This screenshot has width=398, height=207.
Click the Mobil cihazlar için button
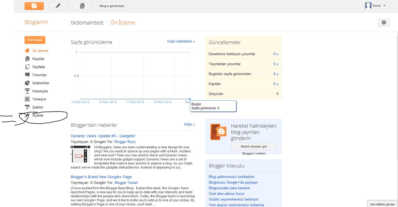(x=254, y=146)
